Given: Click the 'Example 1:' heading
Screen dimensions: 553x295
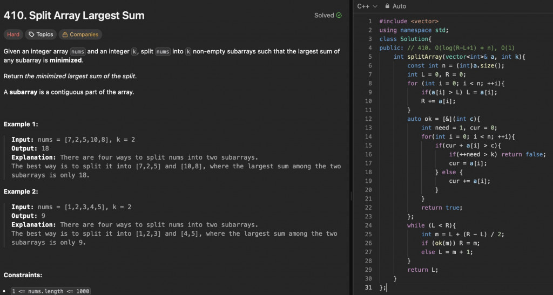Looking at the screenshot, I should click(21, 124).
